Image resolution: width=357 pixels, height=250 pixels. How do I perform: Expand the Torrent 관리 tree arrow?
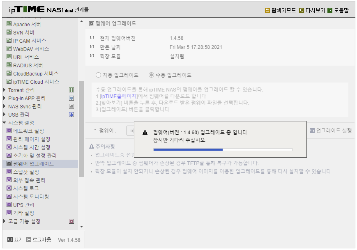tap(5, 90)
